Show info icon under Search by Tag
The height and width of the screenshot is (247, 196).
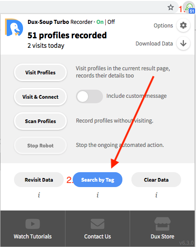point(98,195)
